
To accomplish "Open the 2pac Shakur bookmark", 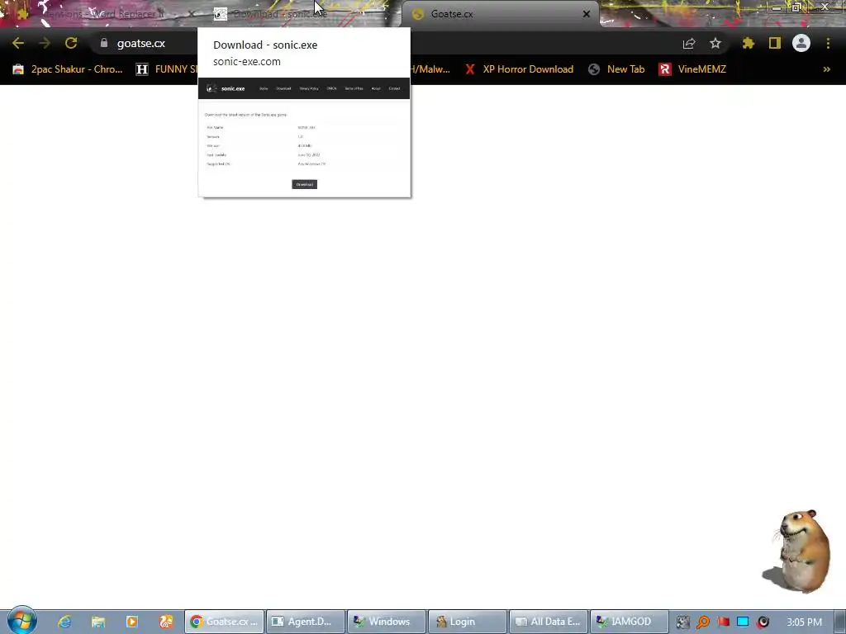I will click(68, 69).
